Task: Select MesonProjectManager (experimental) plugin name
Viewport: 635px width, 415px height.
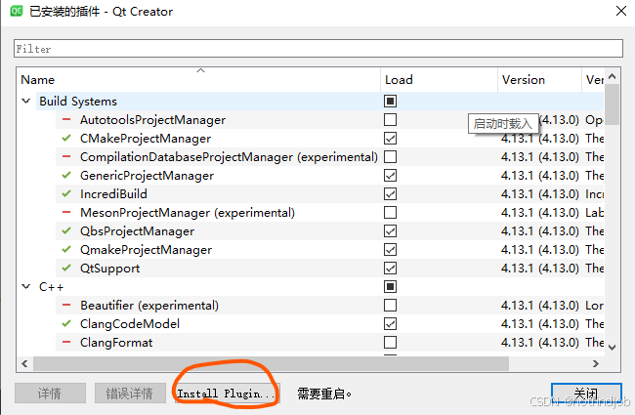Action: pos(188,213)
